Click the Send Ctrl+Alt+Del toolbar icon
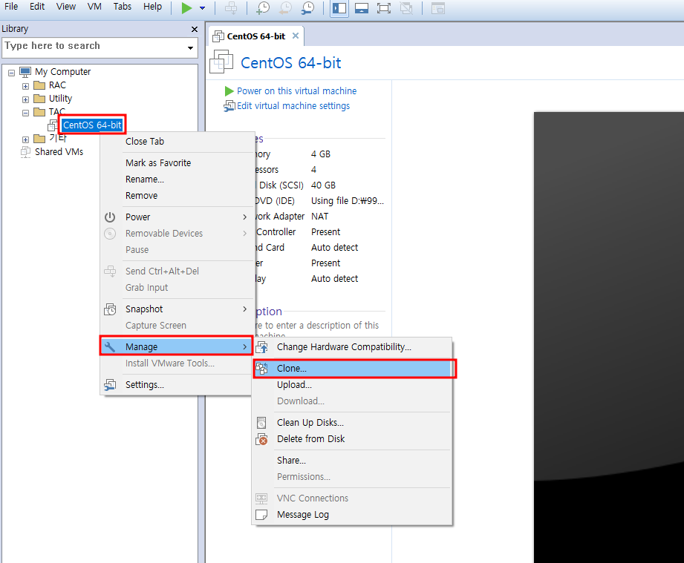 [x=231, y=8]
